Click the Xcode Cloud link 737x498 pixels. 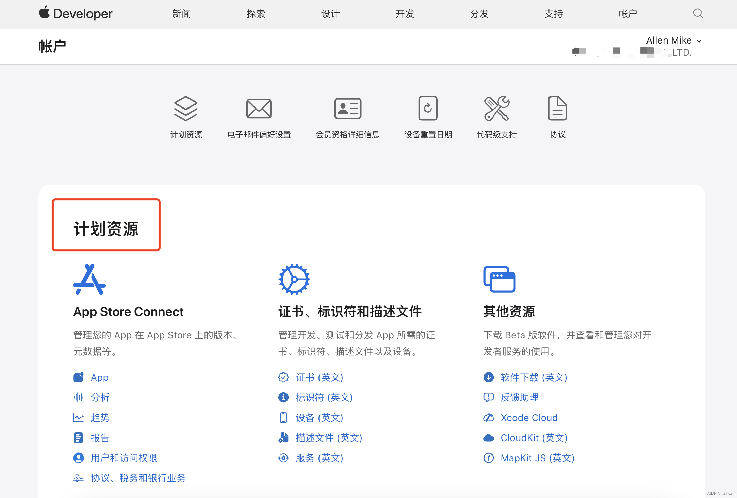(x=529, y=418)
